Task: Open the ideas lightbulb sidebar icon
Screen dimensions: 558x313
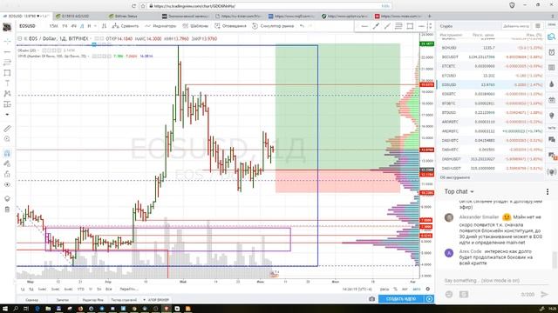Action: pyautogui.click(x=551, y=116)
